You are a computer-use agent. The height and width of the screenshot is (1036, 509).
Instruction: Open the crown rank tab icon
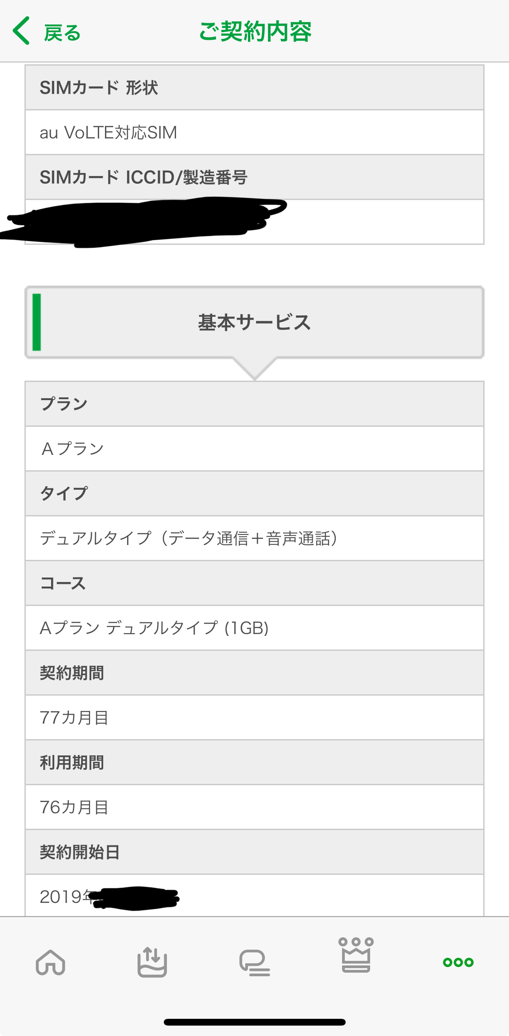(356, 955)
